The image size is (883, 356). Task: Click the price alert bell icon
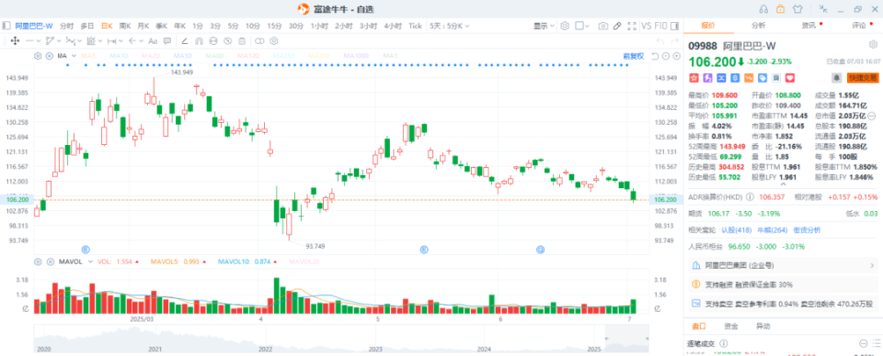(x=837, y=77)
